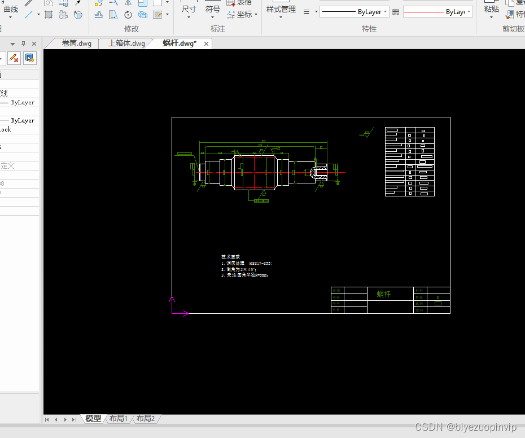
Task: Expand the hatch edit dropdown arrow
Action: pos(168,15)
